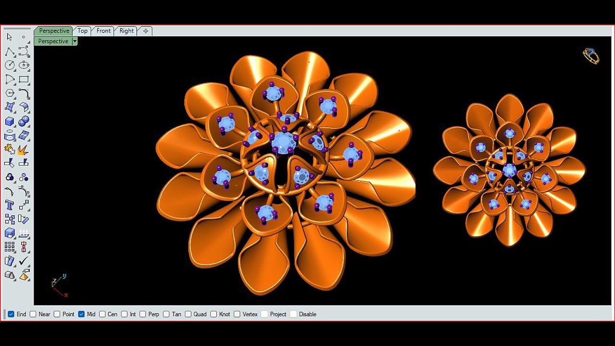Select the Group objects tool
This screenshot has height=346, width=615.
click(x=10, y=177)
